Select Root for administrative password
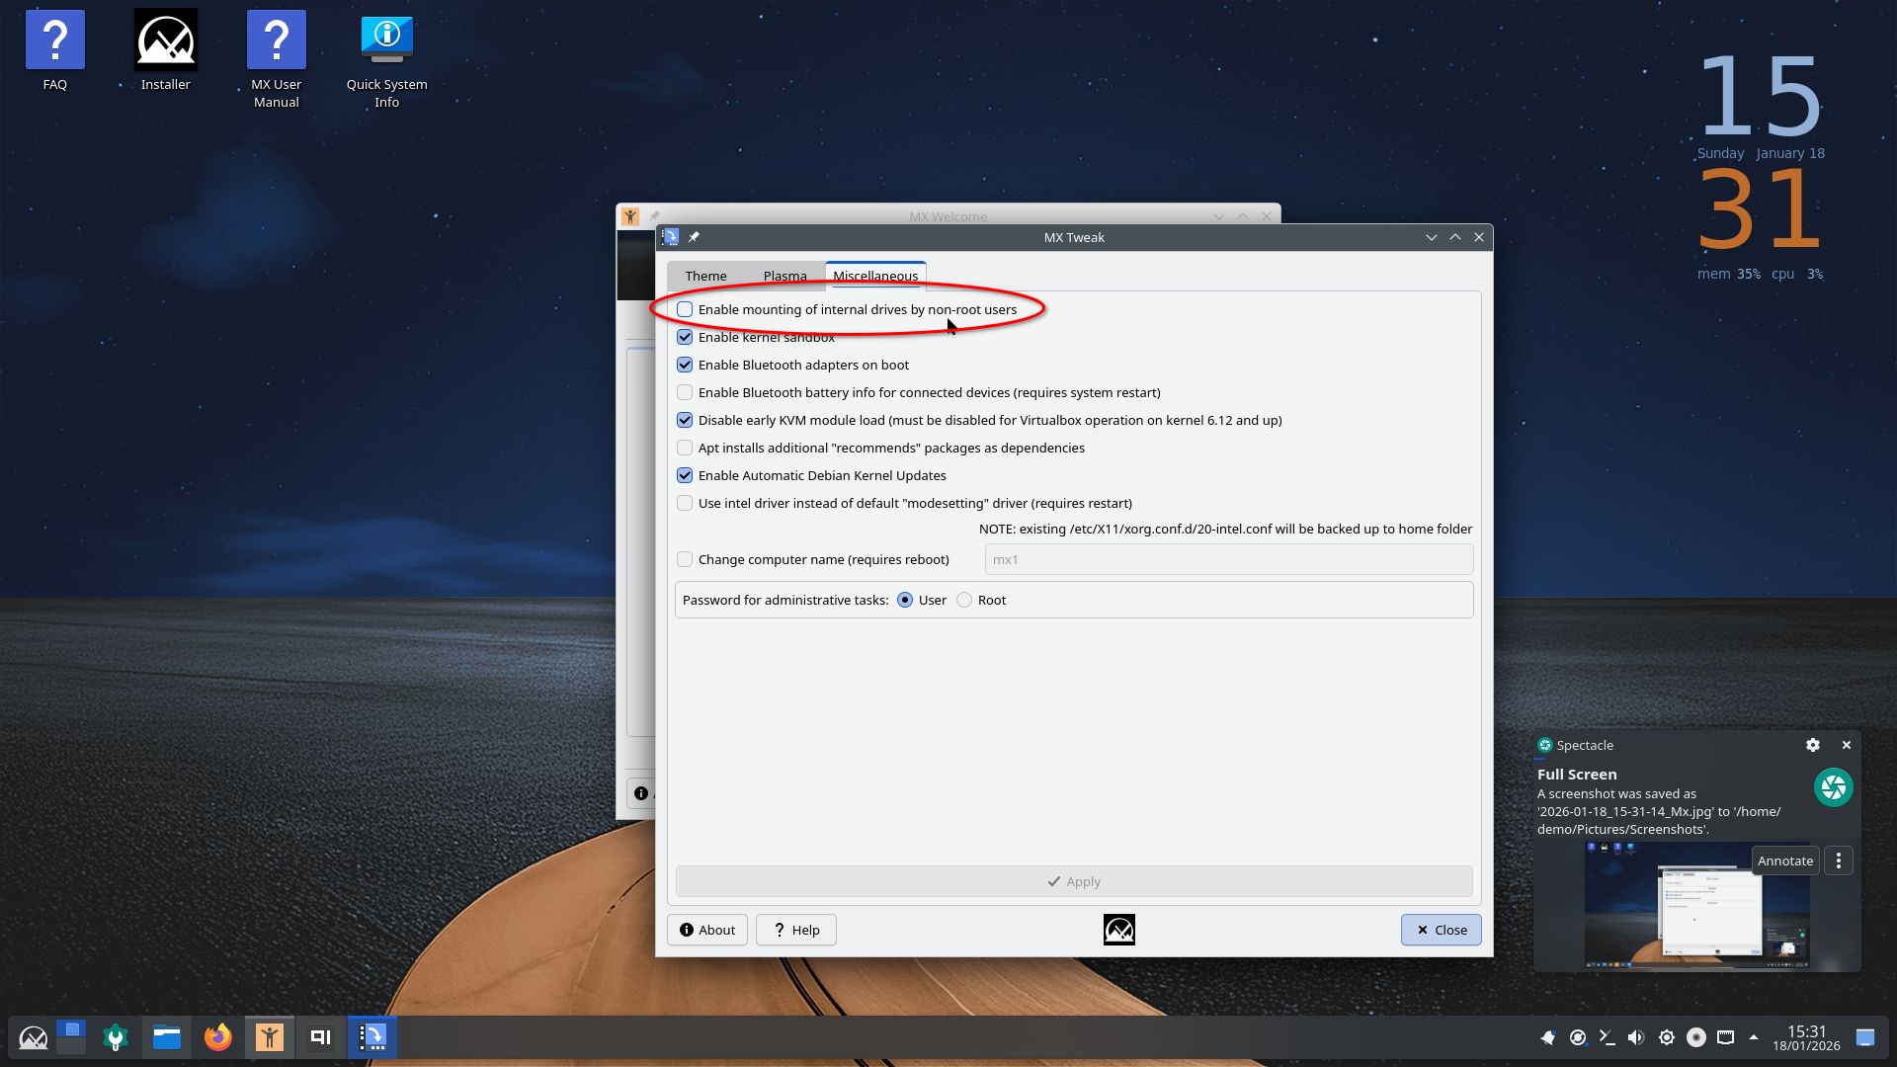 pyautogui.click(x=964, y=600)
